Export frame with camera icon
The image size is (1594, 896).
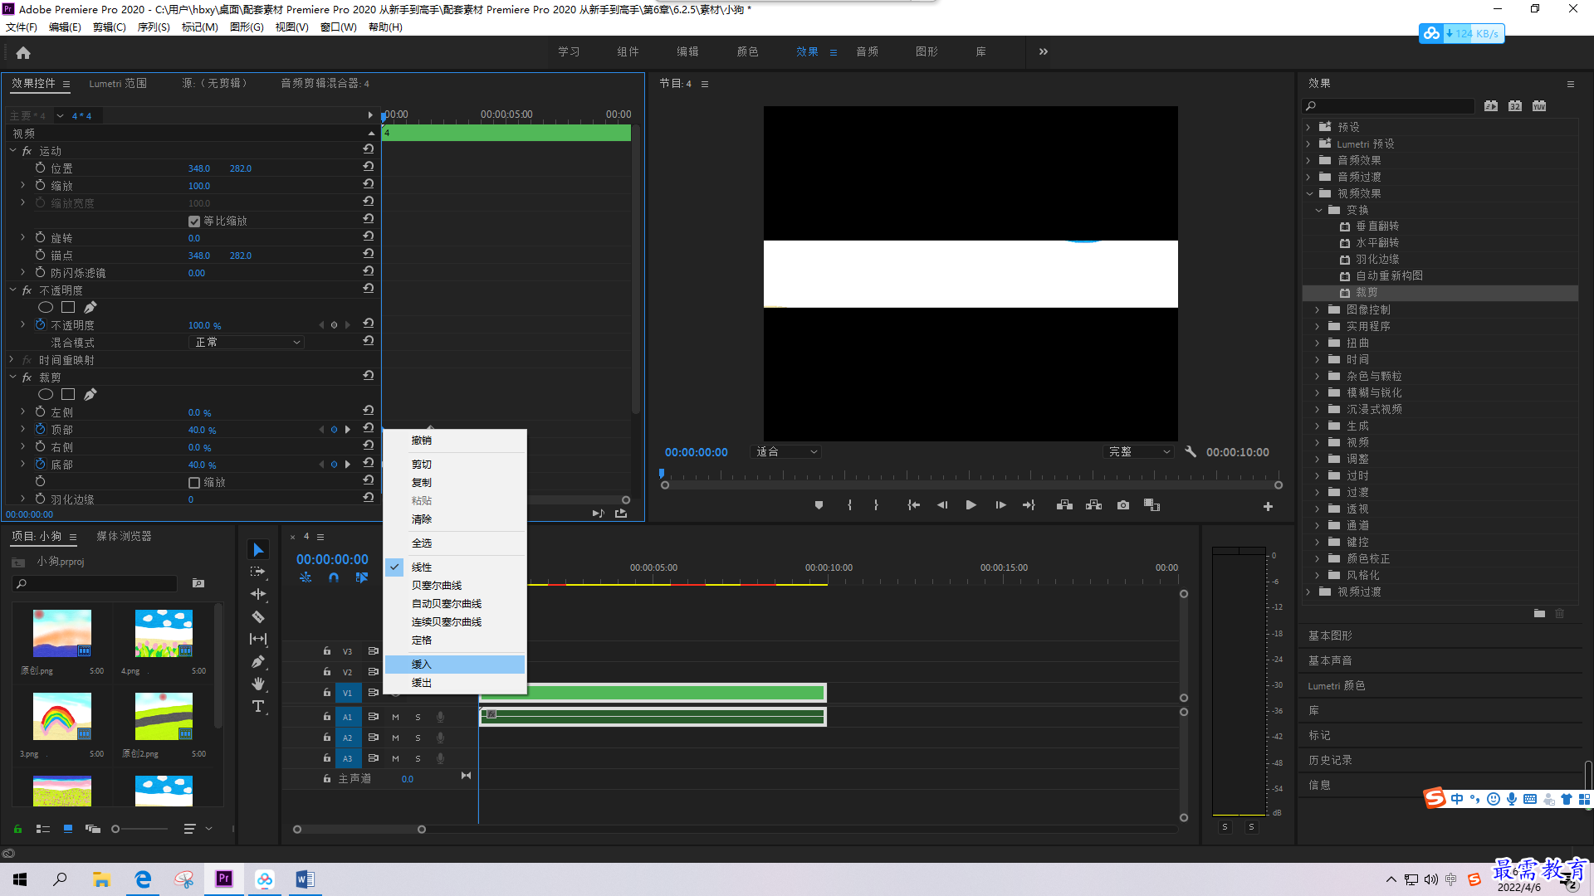[x=1123, y=505]
